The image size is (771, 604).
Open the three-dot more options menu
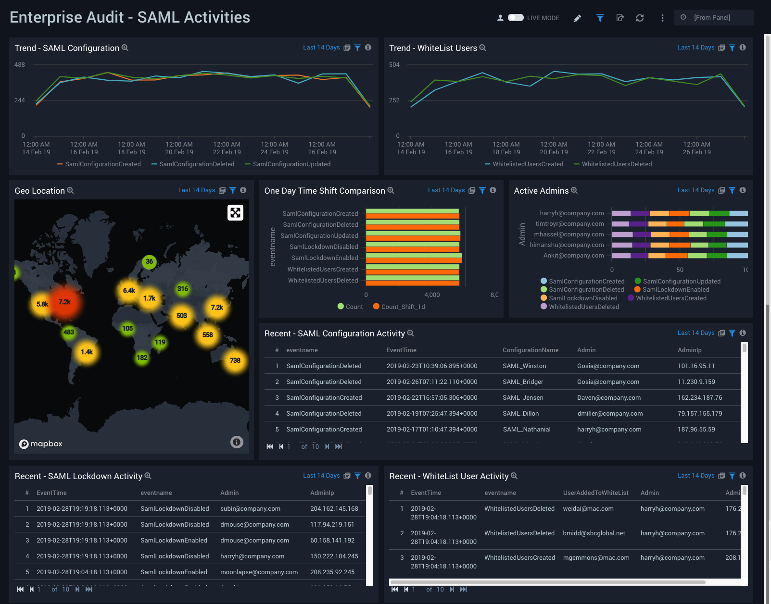pos(662,18)
